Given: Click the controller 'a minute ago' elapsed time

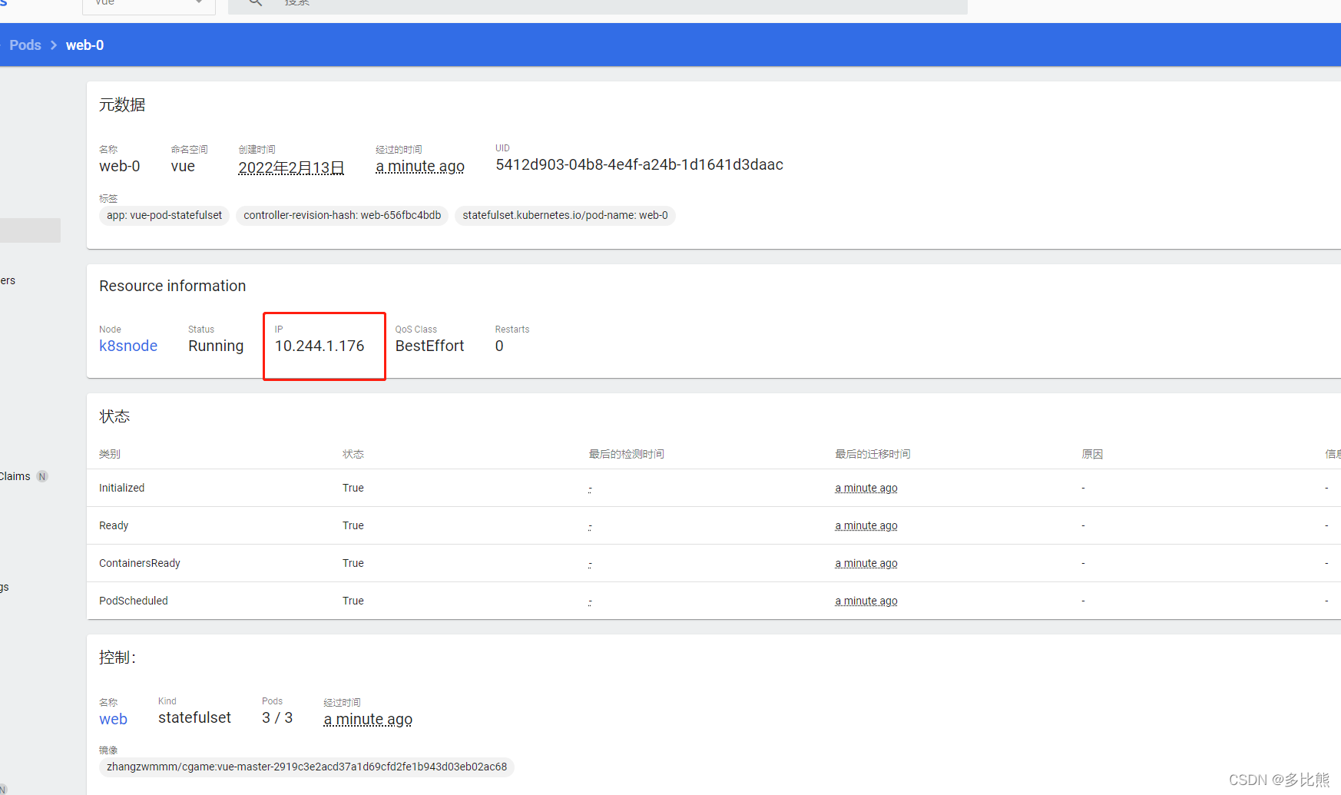Looking at the screenshot, I should 368,720.
